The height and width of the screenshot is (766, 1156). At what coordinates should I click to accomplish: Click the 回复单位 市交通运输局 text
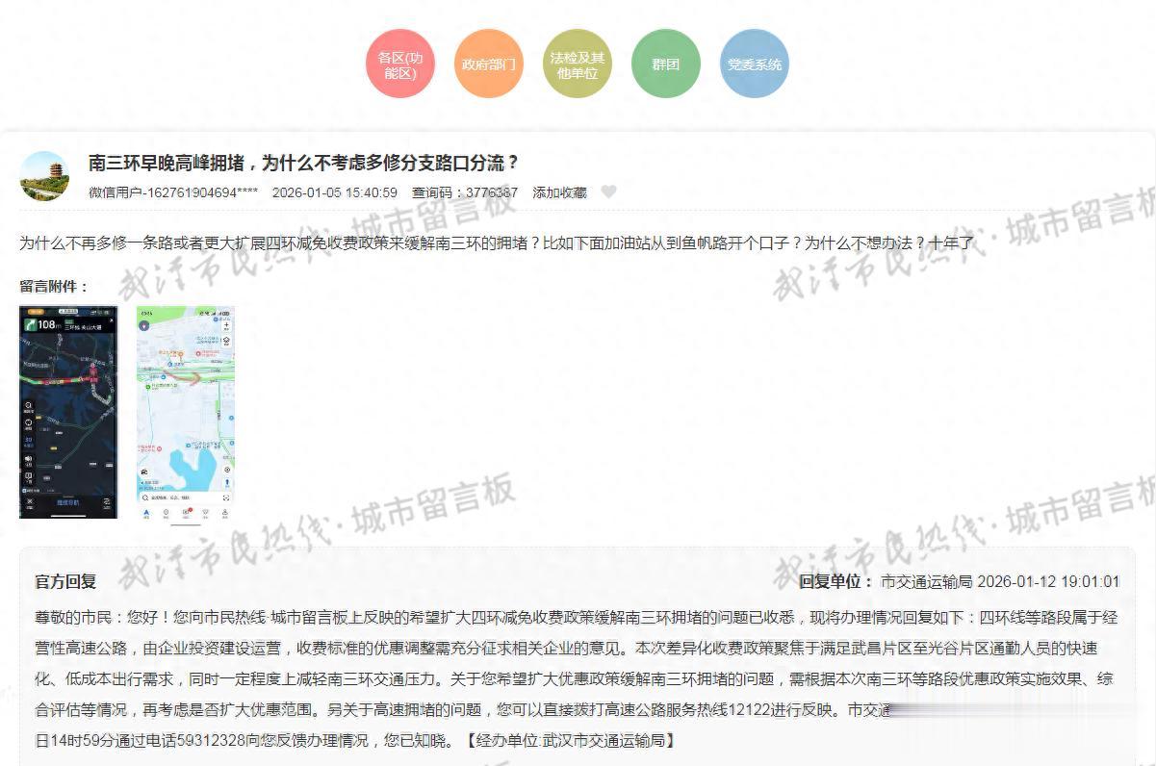(886, 581)
